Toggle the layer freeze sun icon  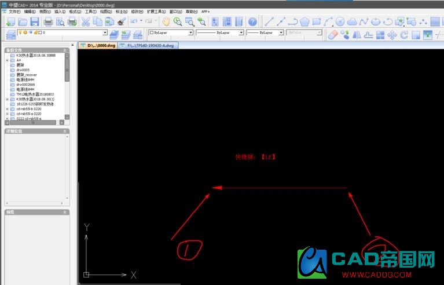tap(25, 32)
